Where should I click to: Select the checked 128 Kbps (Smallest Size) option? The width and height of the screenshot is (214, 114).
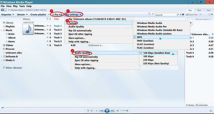158,53
